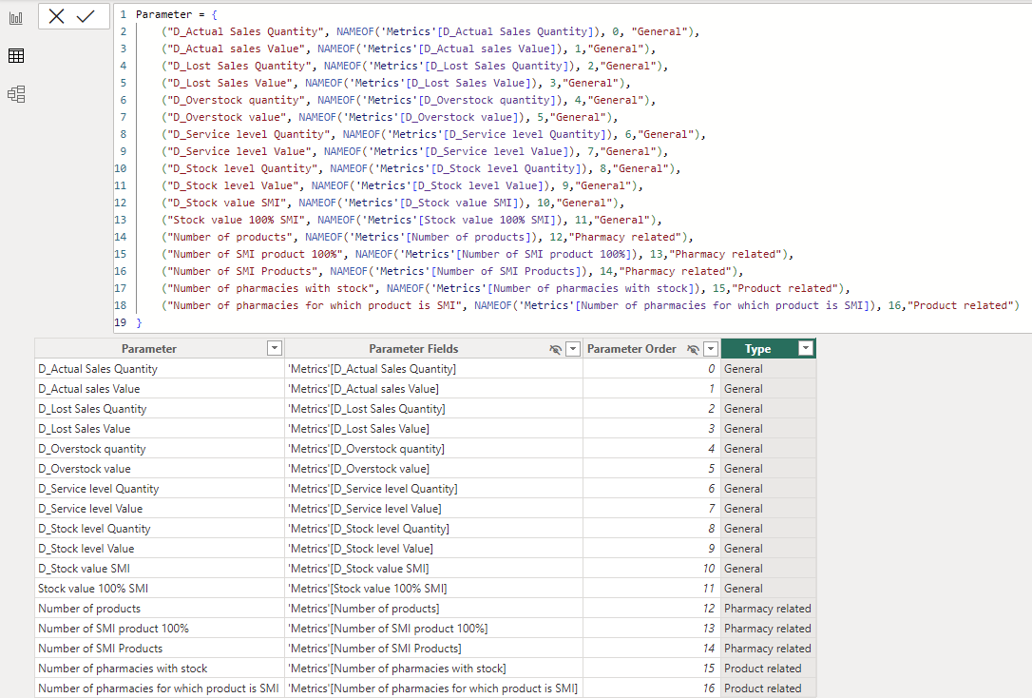Screen dimensions: 1032x698
Task: Click Type cell 'General' in Stock value 100% SMI row
Action: pos(768,589)
